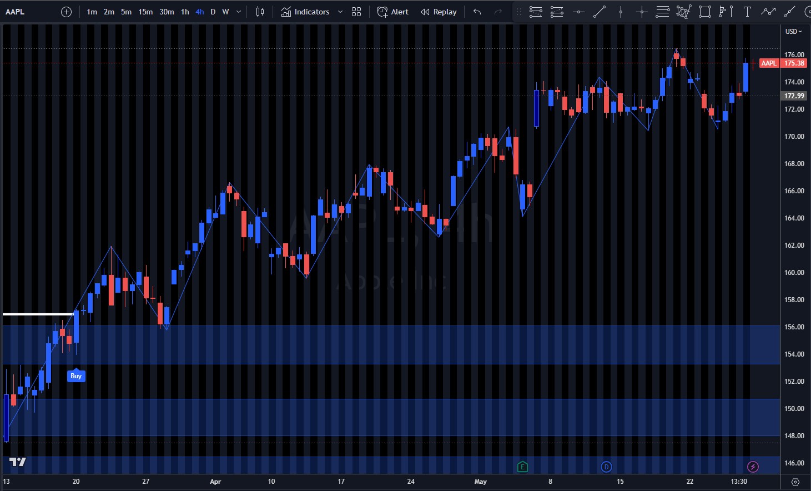Expand the timeframe interval dropdown
811x491 pixels.
(239, 12)
